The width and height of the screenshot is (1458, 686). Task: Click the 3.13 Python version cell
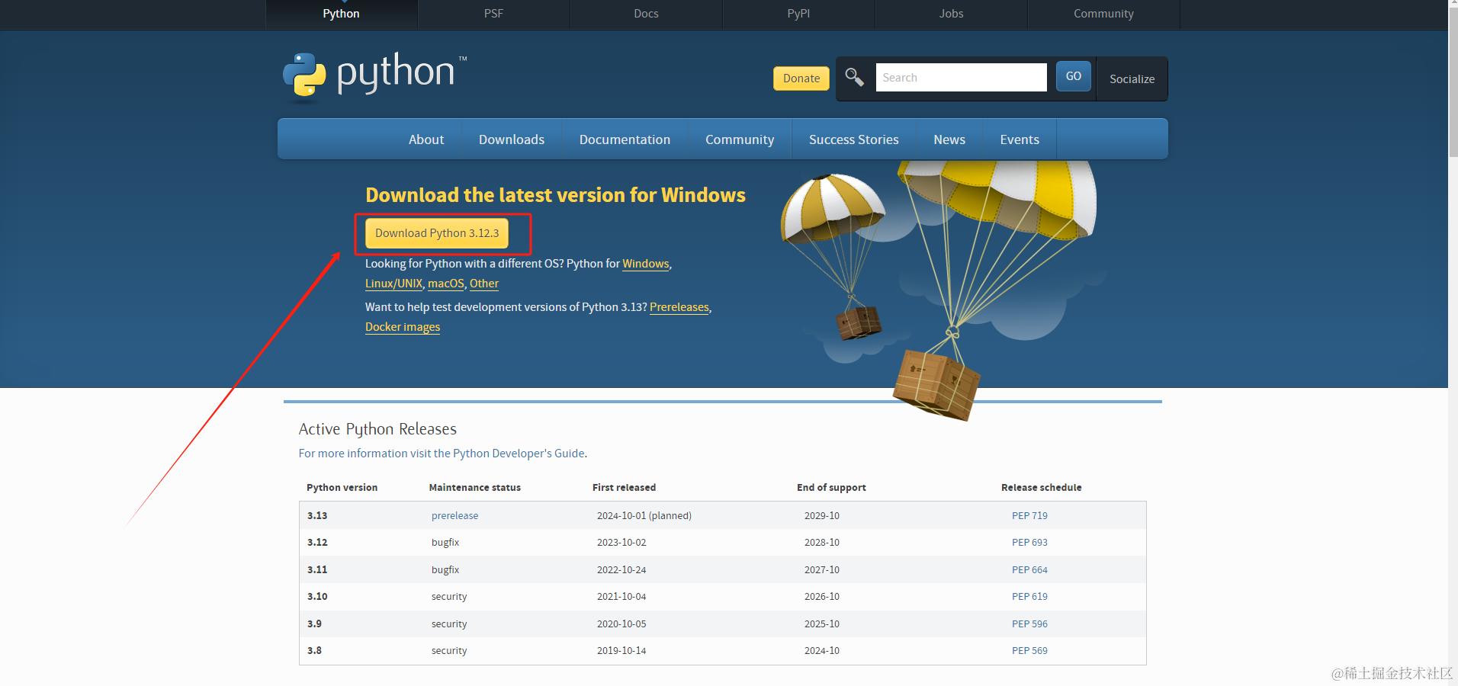pos(317,516)
